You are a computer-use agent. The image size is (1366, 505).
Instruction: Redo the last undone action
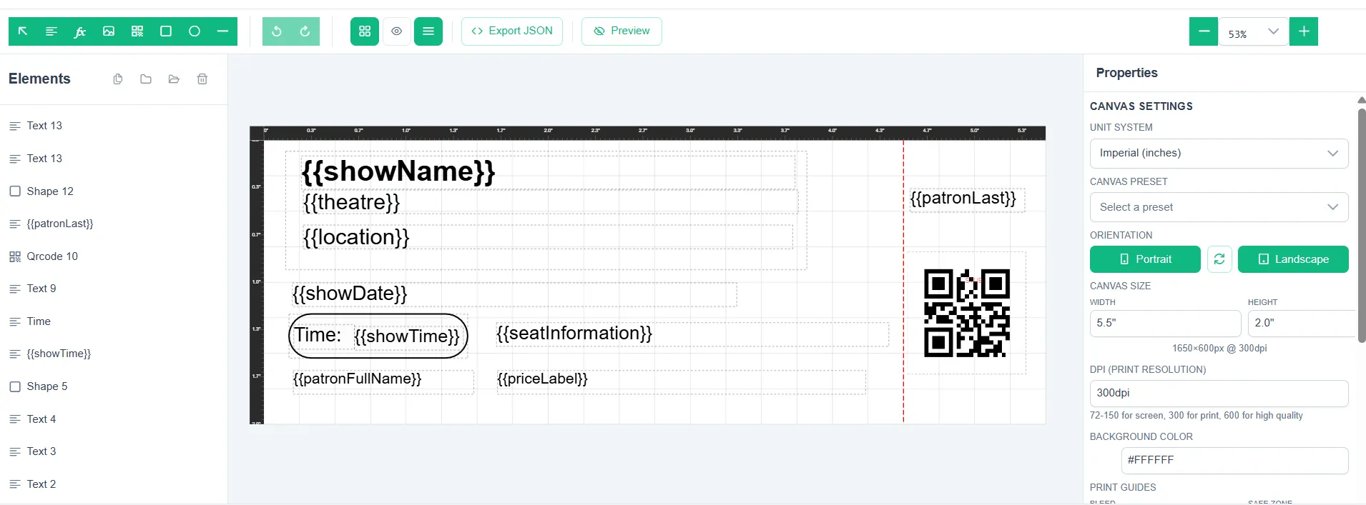pyautogui.click(x=305, y=31)
